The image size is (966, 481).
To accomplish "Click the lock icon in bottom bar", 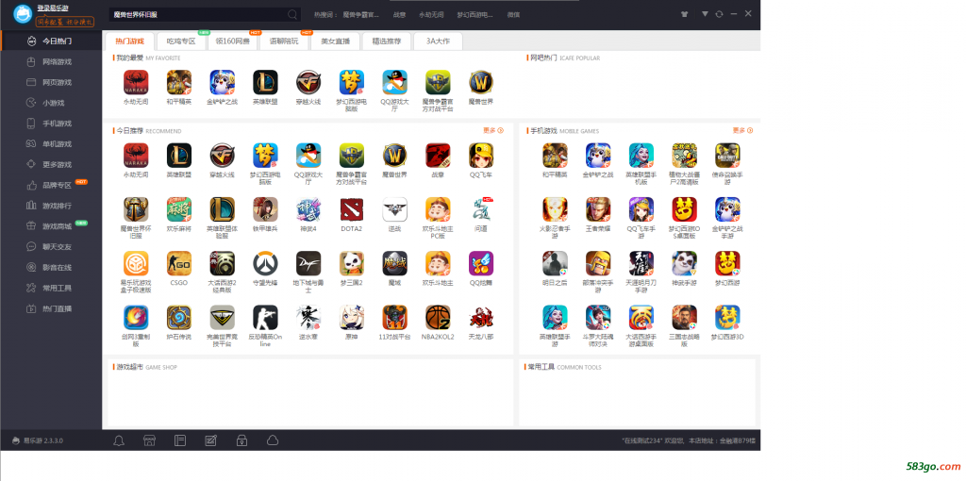I will coord(241,440).
